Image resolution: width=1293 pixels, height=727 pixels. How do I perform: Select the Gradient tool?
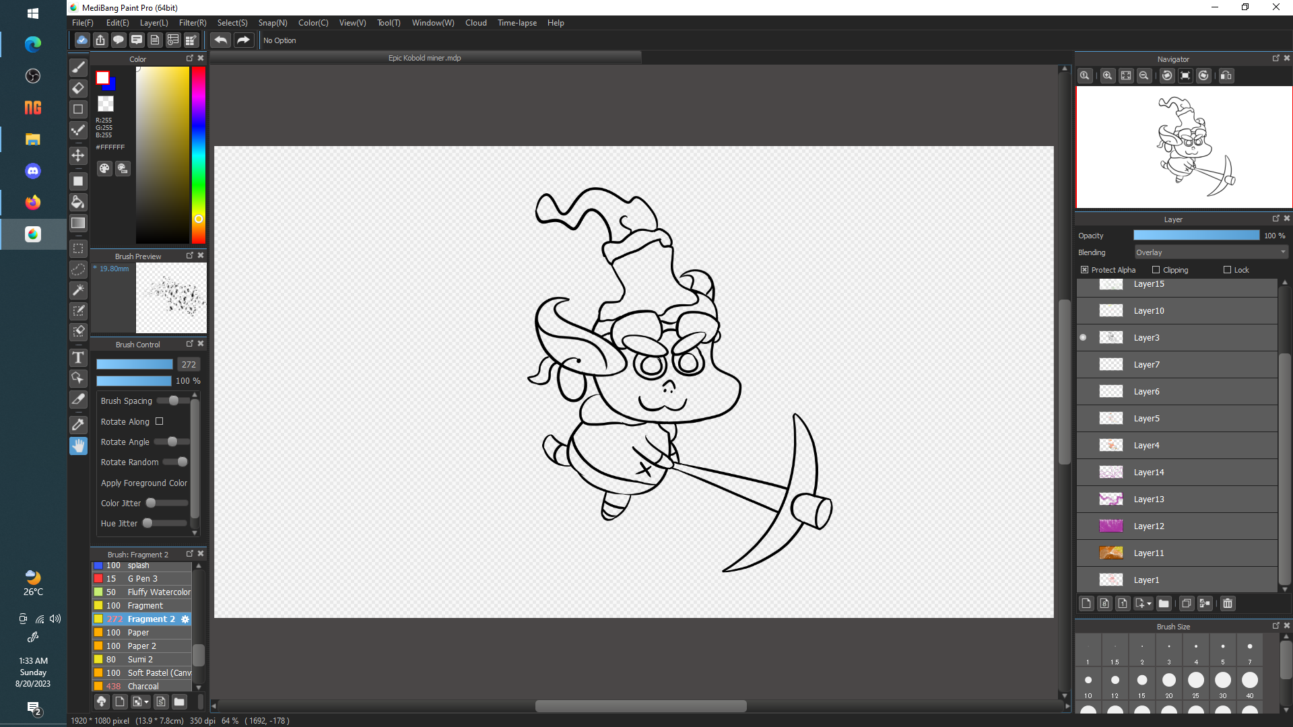click(78, 223)
